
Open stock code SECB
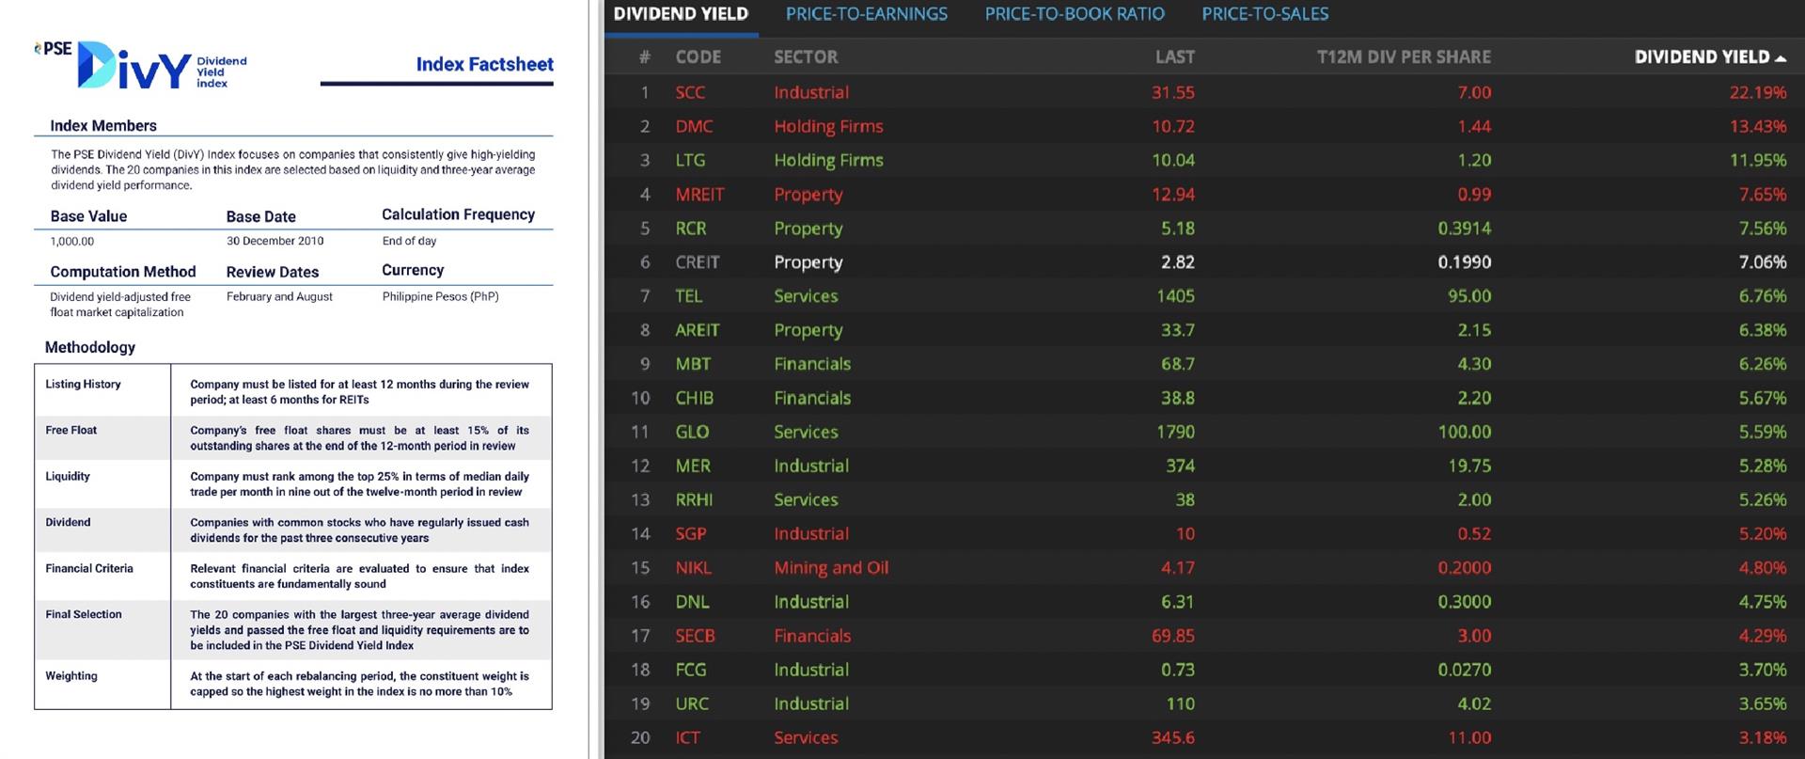695,636
